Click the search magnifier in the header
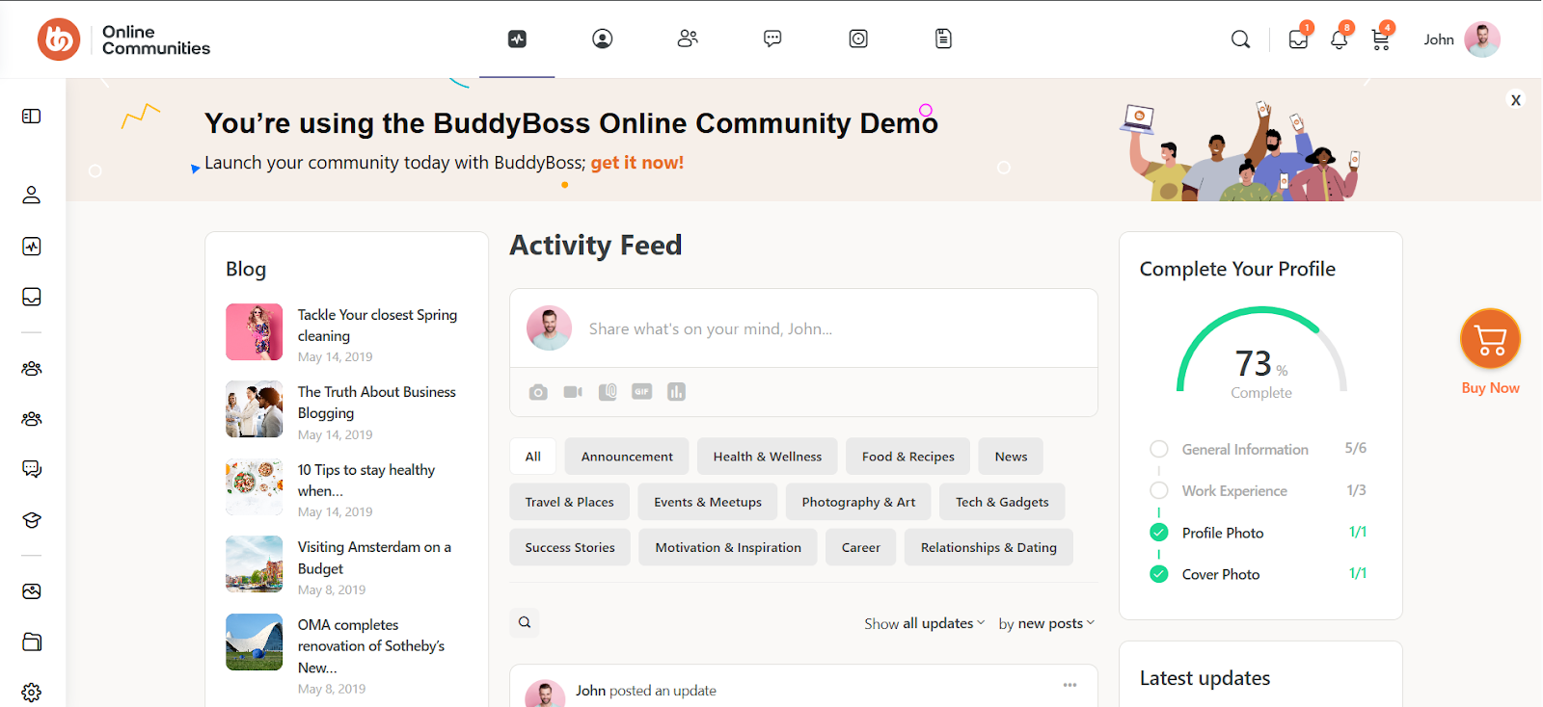Image resolution: width=1543 pixels, height=707 pixels. tap(1241, 39)
